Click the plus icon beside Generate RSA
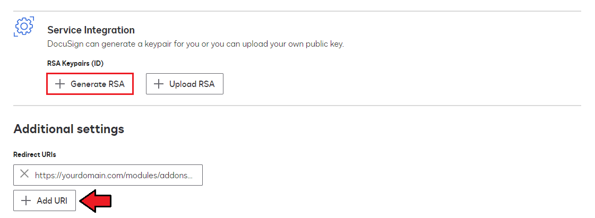Image resolution: width=595 pixels, height=218 pixels. pyautogui.click(x=60, y=84)
